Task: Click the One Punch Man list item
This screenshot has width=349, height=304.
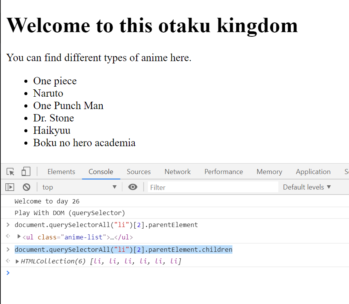Action: (68, 106)
